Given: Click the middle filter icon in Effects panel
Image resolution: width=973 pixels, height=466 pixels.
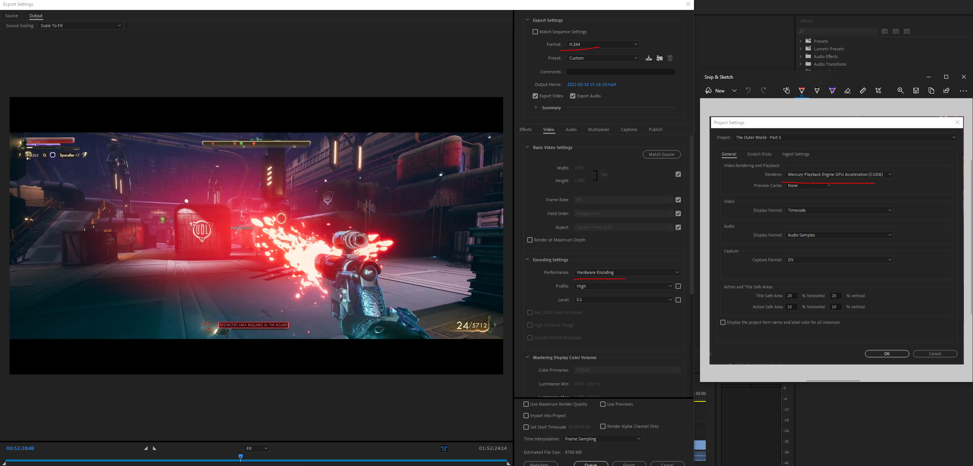Looking at the screenshot, I should 896,31.
